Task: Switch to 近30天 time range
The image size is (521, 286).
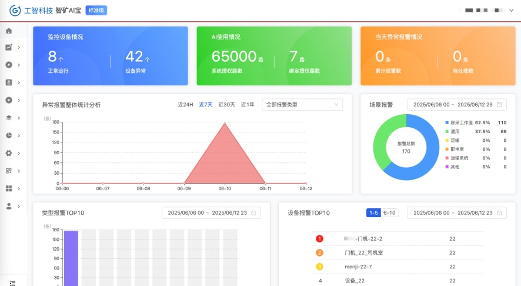Action: pos(226,105)
